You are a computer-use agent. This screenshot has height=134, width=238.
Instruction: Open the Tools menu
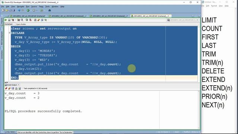point(48,7)
